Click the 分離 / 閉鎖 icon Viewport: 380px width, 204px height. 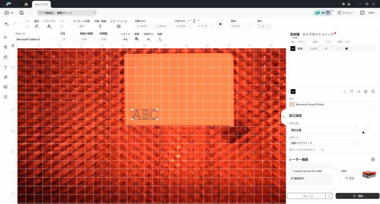[x=100, y=26]
